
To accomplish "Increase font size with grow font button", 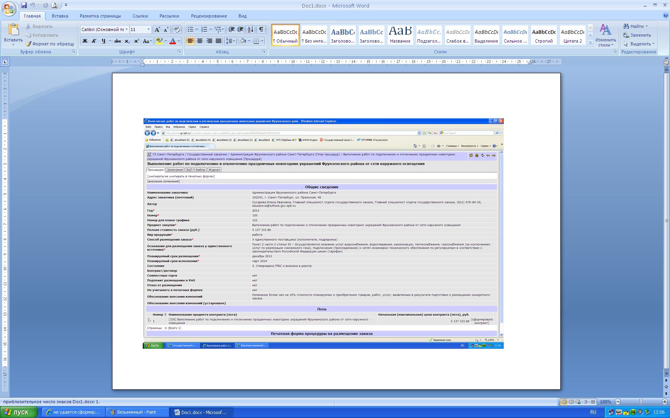I will (157, 29).
